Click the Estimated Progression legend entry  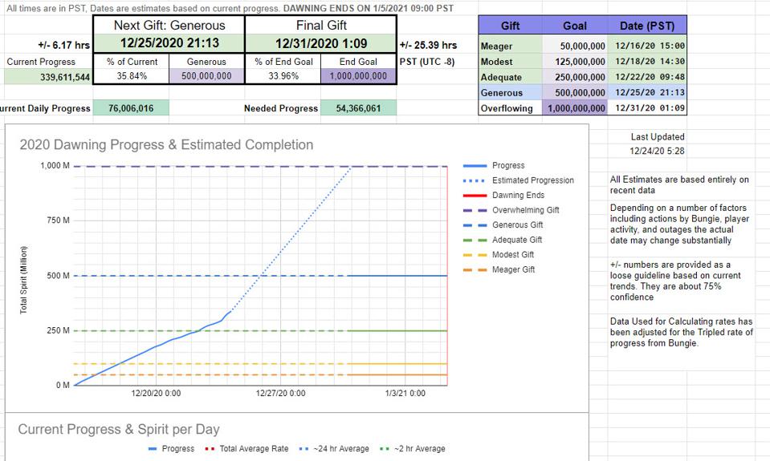pyautogui.click(x=519, y=180)
